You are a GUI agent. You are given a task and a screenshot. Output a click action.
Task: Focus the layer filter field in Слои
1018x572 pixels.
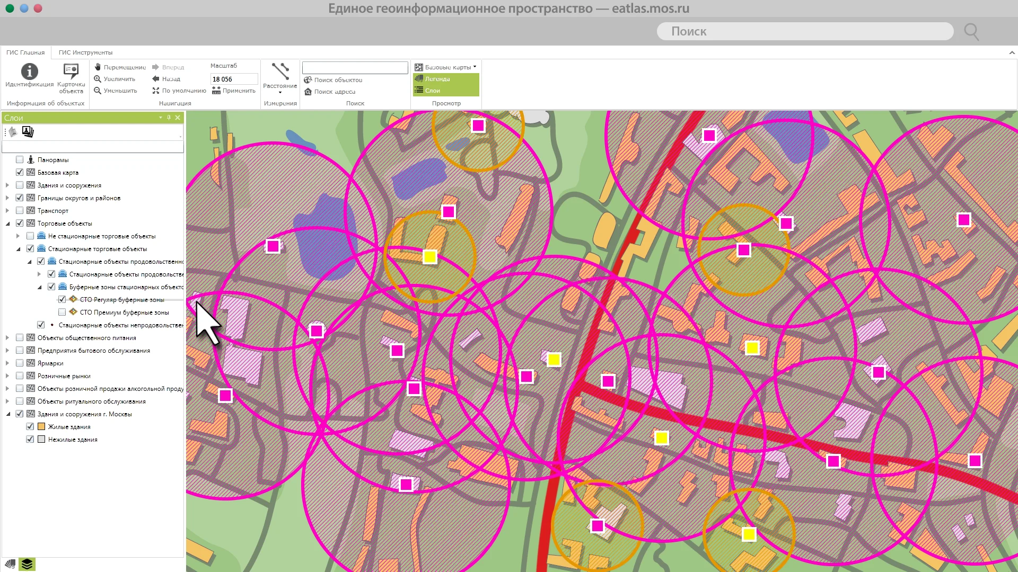[93, 147]
